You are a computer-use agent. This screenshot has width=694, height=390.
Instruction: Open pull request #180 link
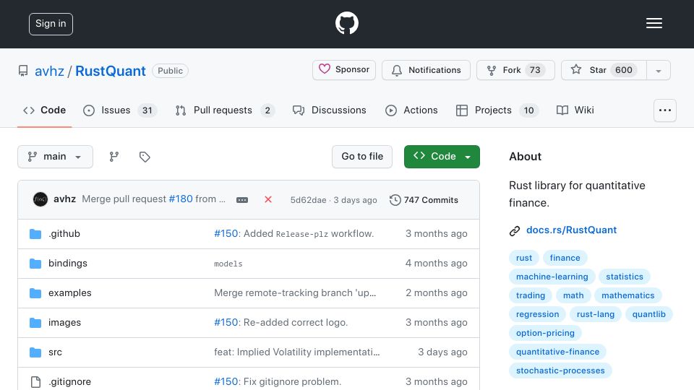pos(181,199)
